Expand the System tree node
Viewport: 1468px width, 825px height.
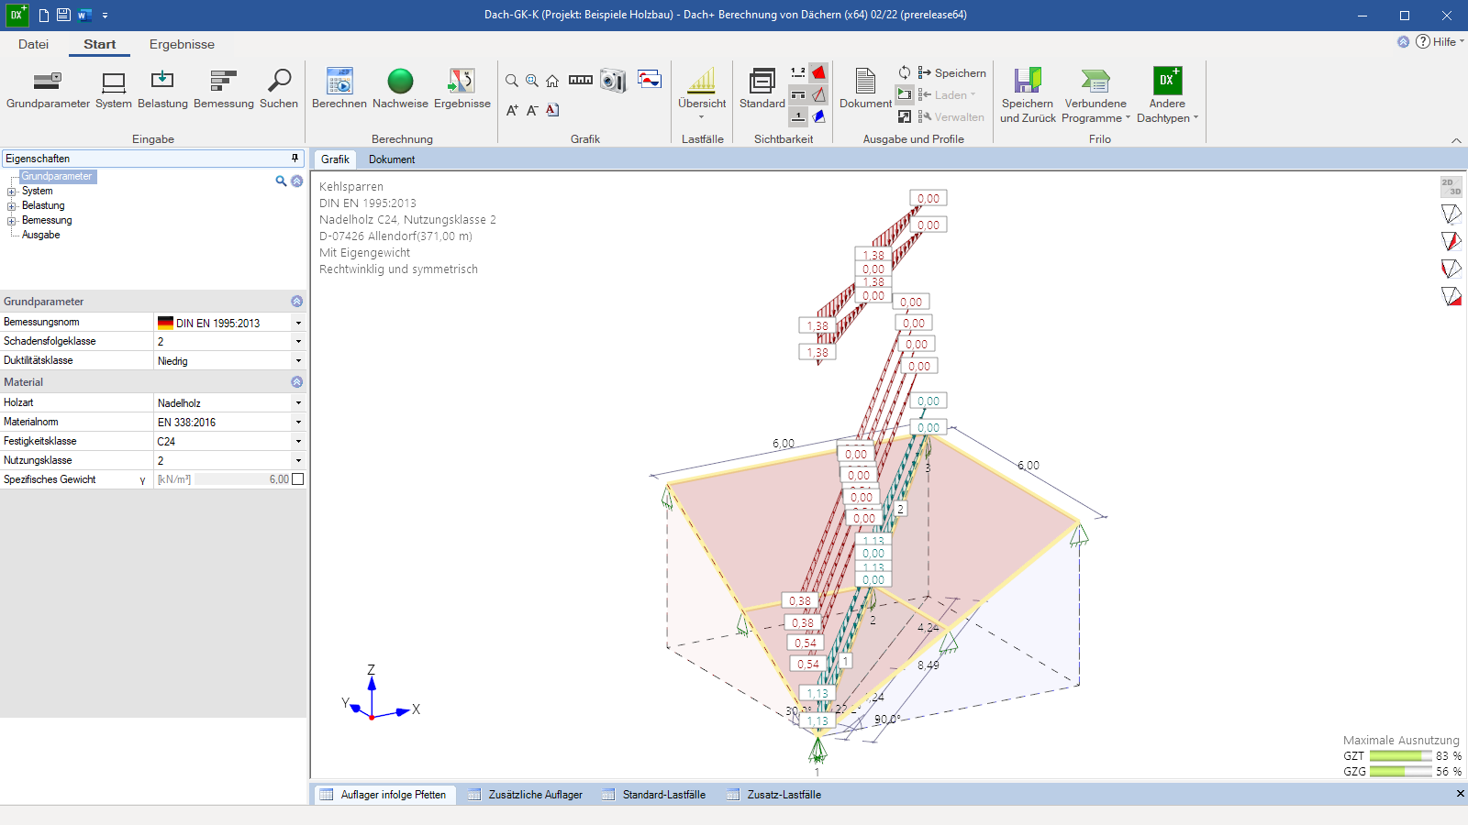pyautogui.click(x=12, y=192)
